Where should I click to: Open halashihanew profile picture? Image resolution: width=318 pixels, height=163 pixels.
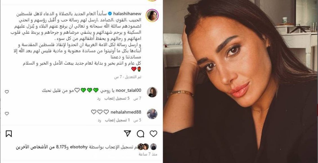click(x=152, y=15)
